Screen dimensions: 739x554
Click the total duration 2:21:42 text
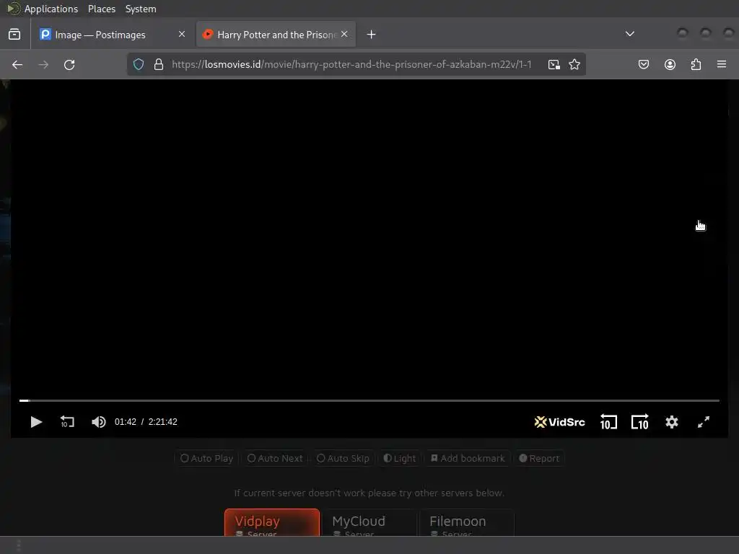pos(162,421)
